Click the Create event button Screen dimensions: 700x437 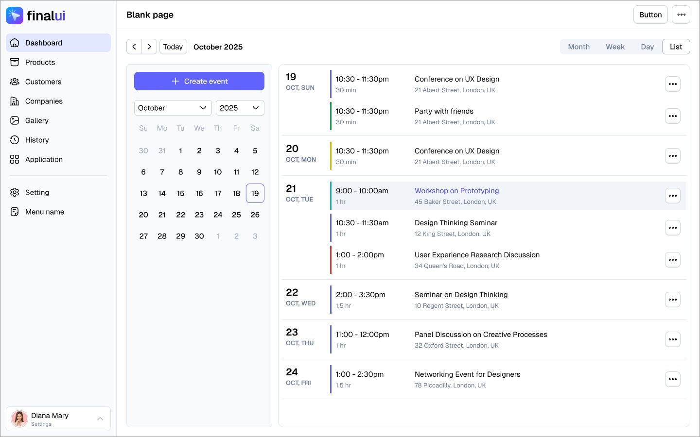[x=199, y=81]
